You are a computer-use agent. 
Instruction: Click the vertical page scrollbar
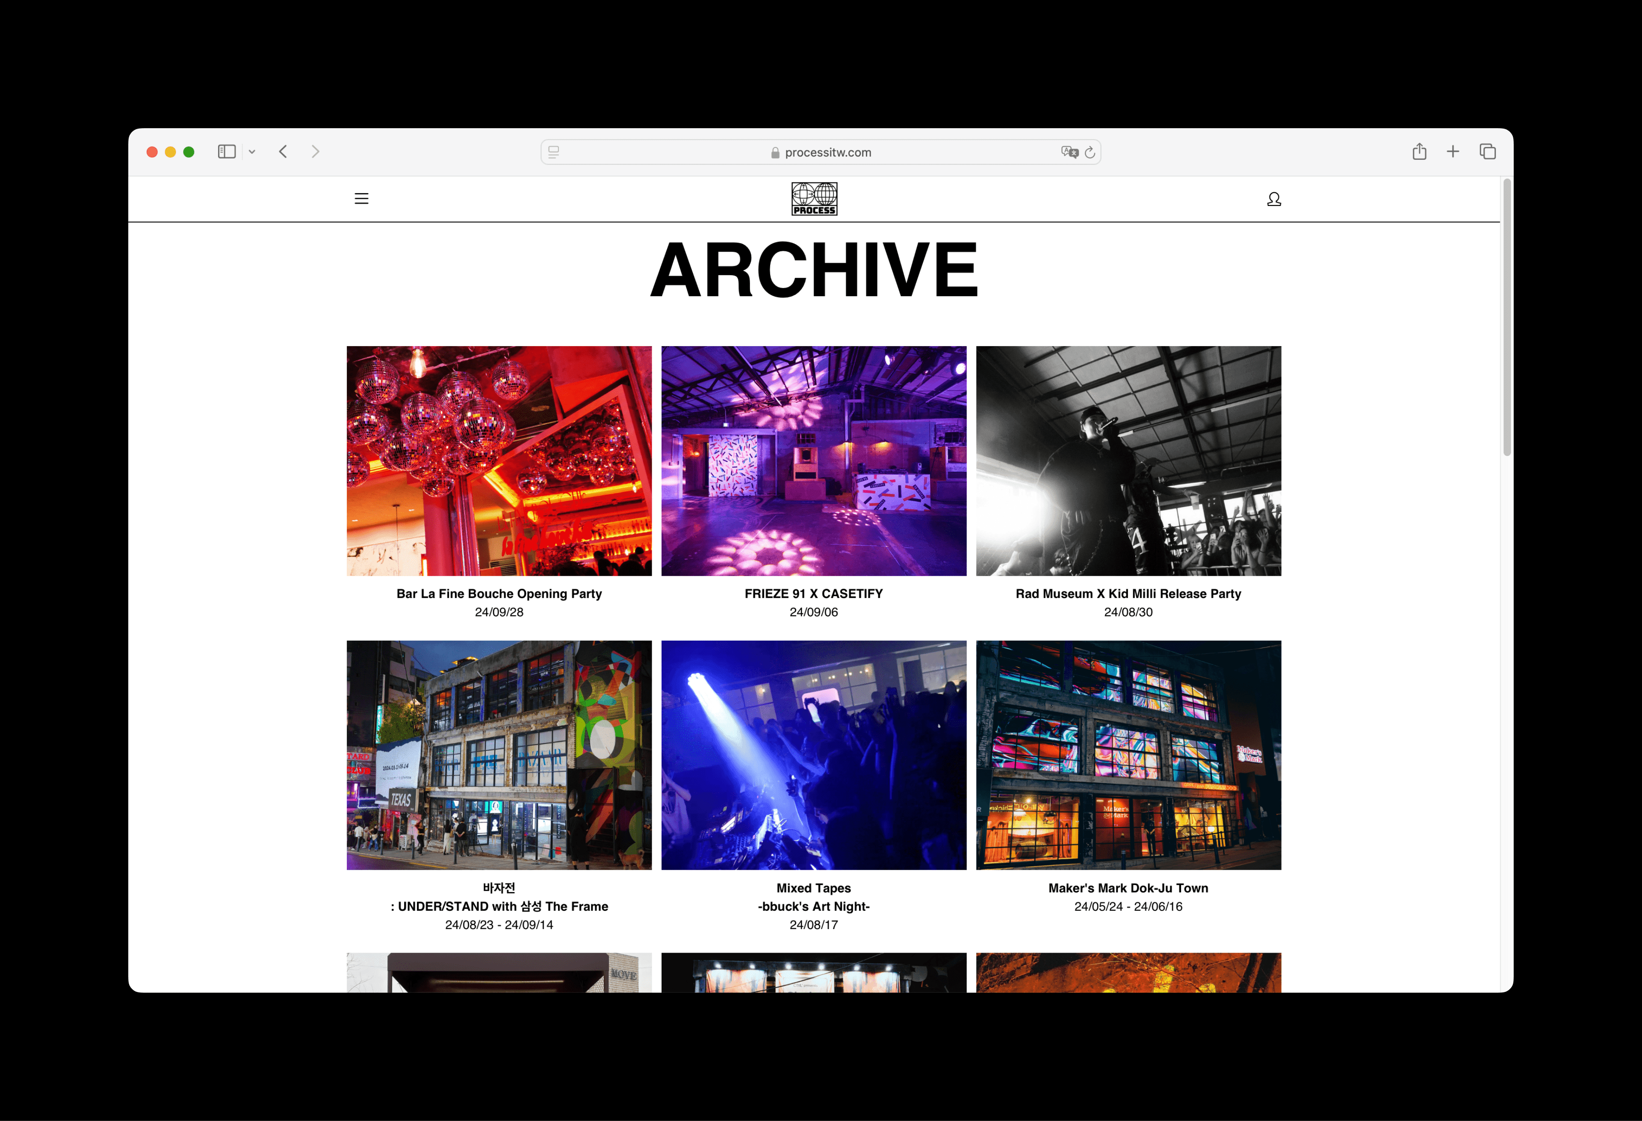(x=1506, y=318)
